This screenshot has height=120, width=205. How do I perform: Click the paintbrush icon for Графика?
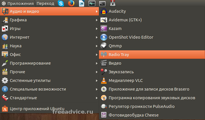pyautogui.click(x=5, y=20)
